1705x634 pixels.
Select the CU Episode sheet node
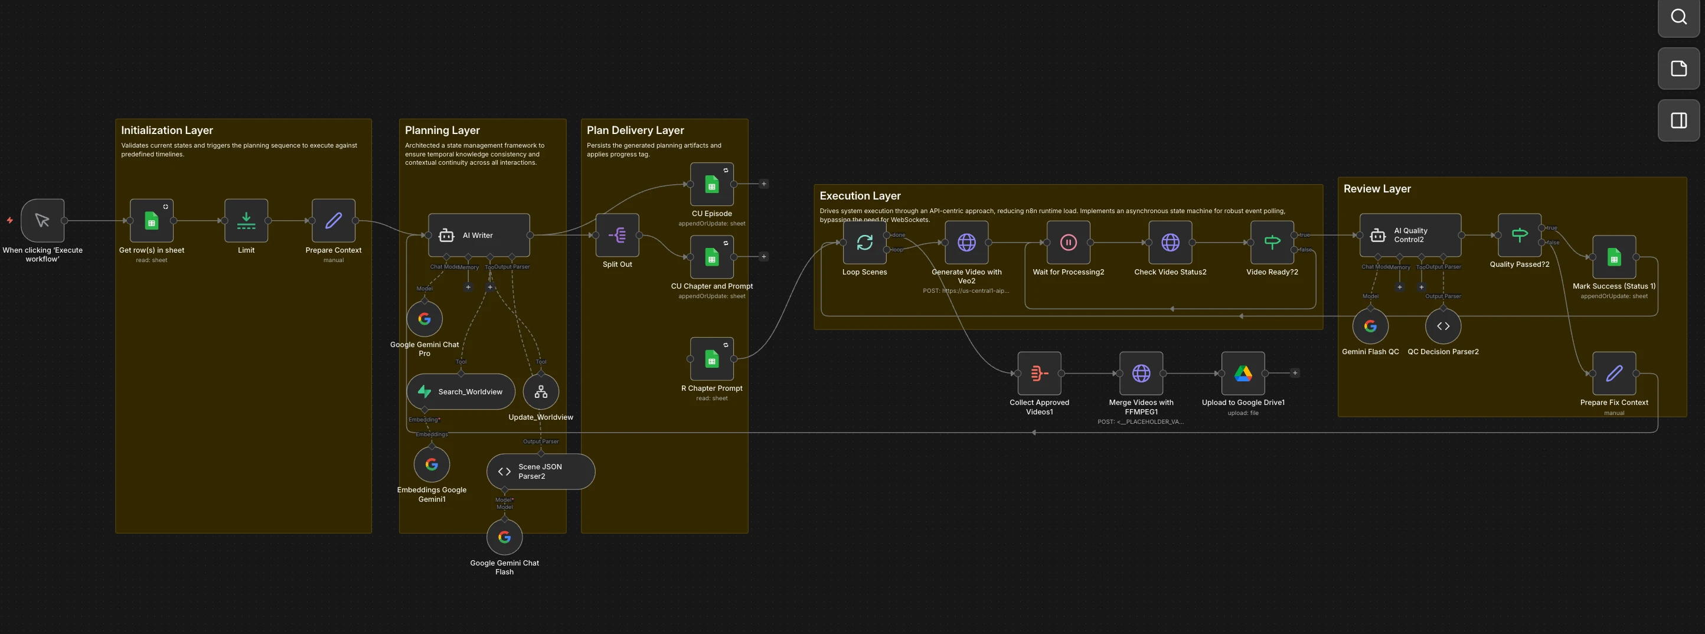tap(711, 184)
